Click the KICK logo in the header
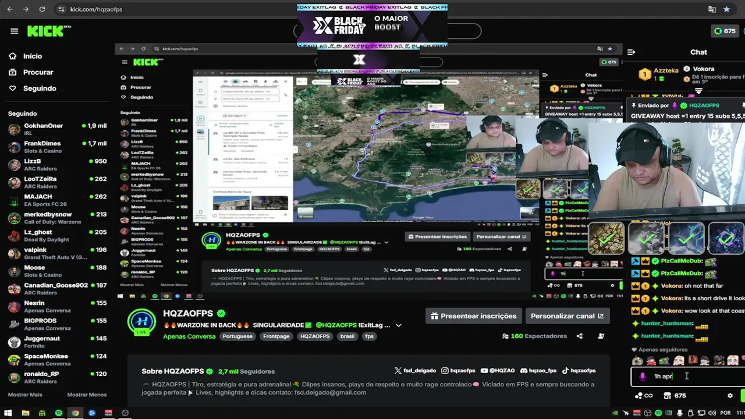745x419 pixels. pos(45,31)
